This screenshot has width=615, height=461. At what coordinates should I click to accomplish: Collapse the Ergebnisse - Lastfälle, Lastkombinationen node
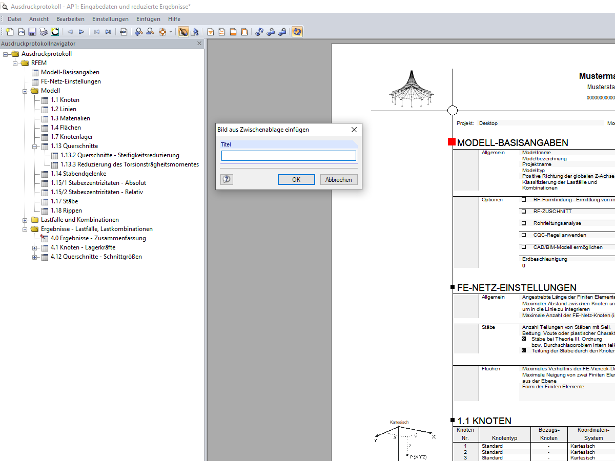point(25,229)
